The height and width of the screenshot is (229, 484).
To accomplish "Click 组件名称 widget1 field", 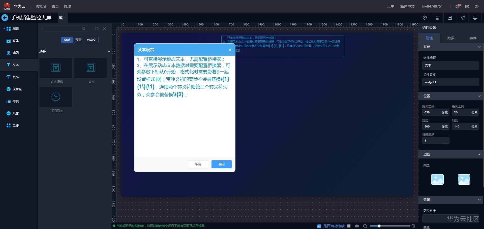I will click(451, 82).
